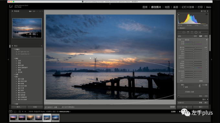Open the 图库 module
The height and width of the screenshot is (123, 220).
[145, 7]
